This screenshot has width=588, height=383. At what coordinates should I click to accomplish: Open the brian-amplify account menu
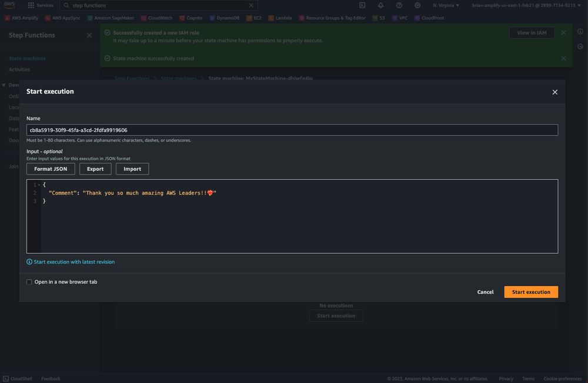[526, 5]
